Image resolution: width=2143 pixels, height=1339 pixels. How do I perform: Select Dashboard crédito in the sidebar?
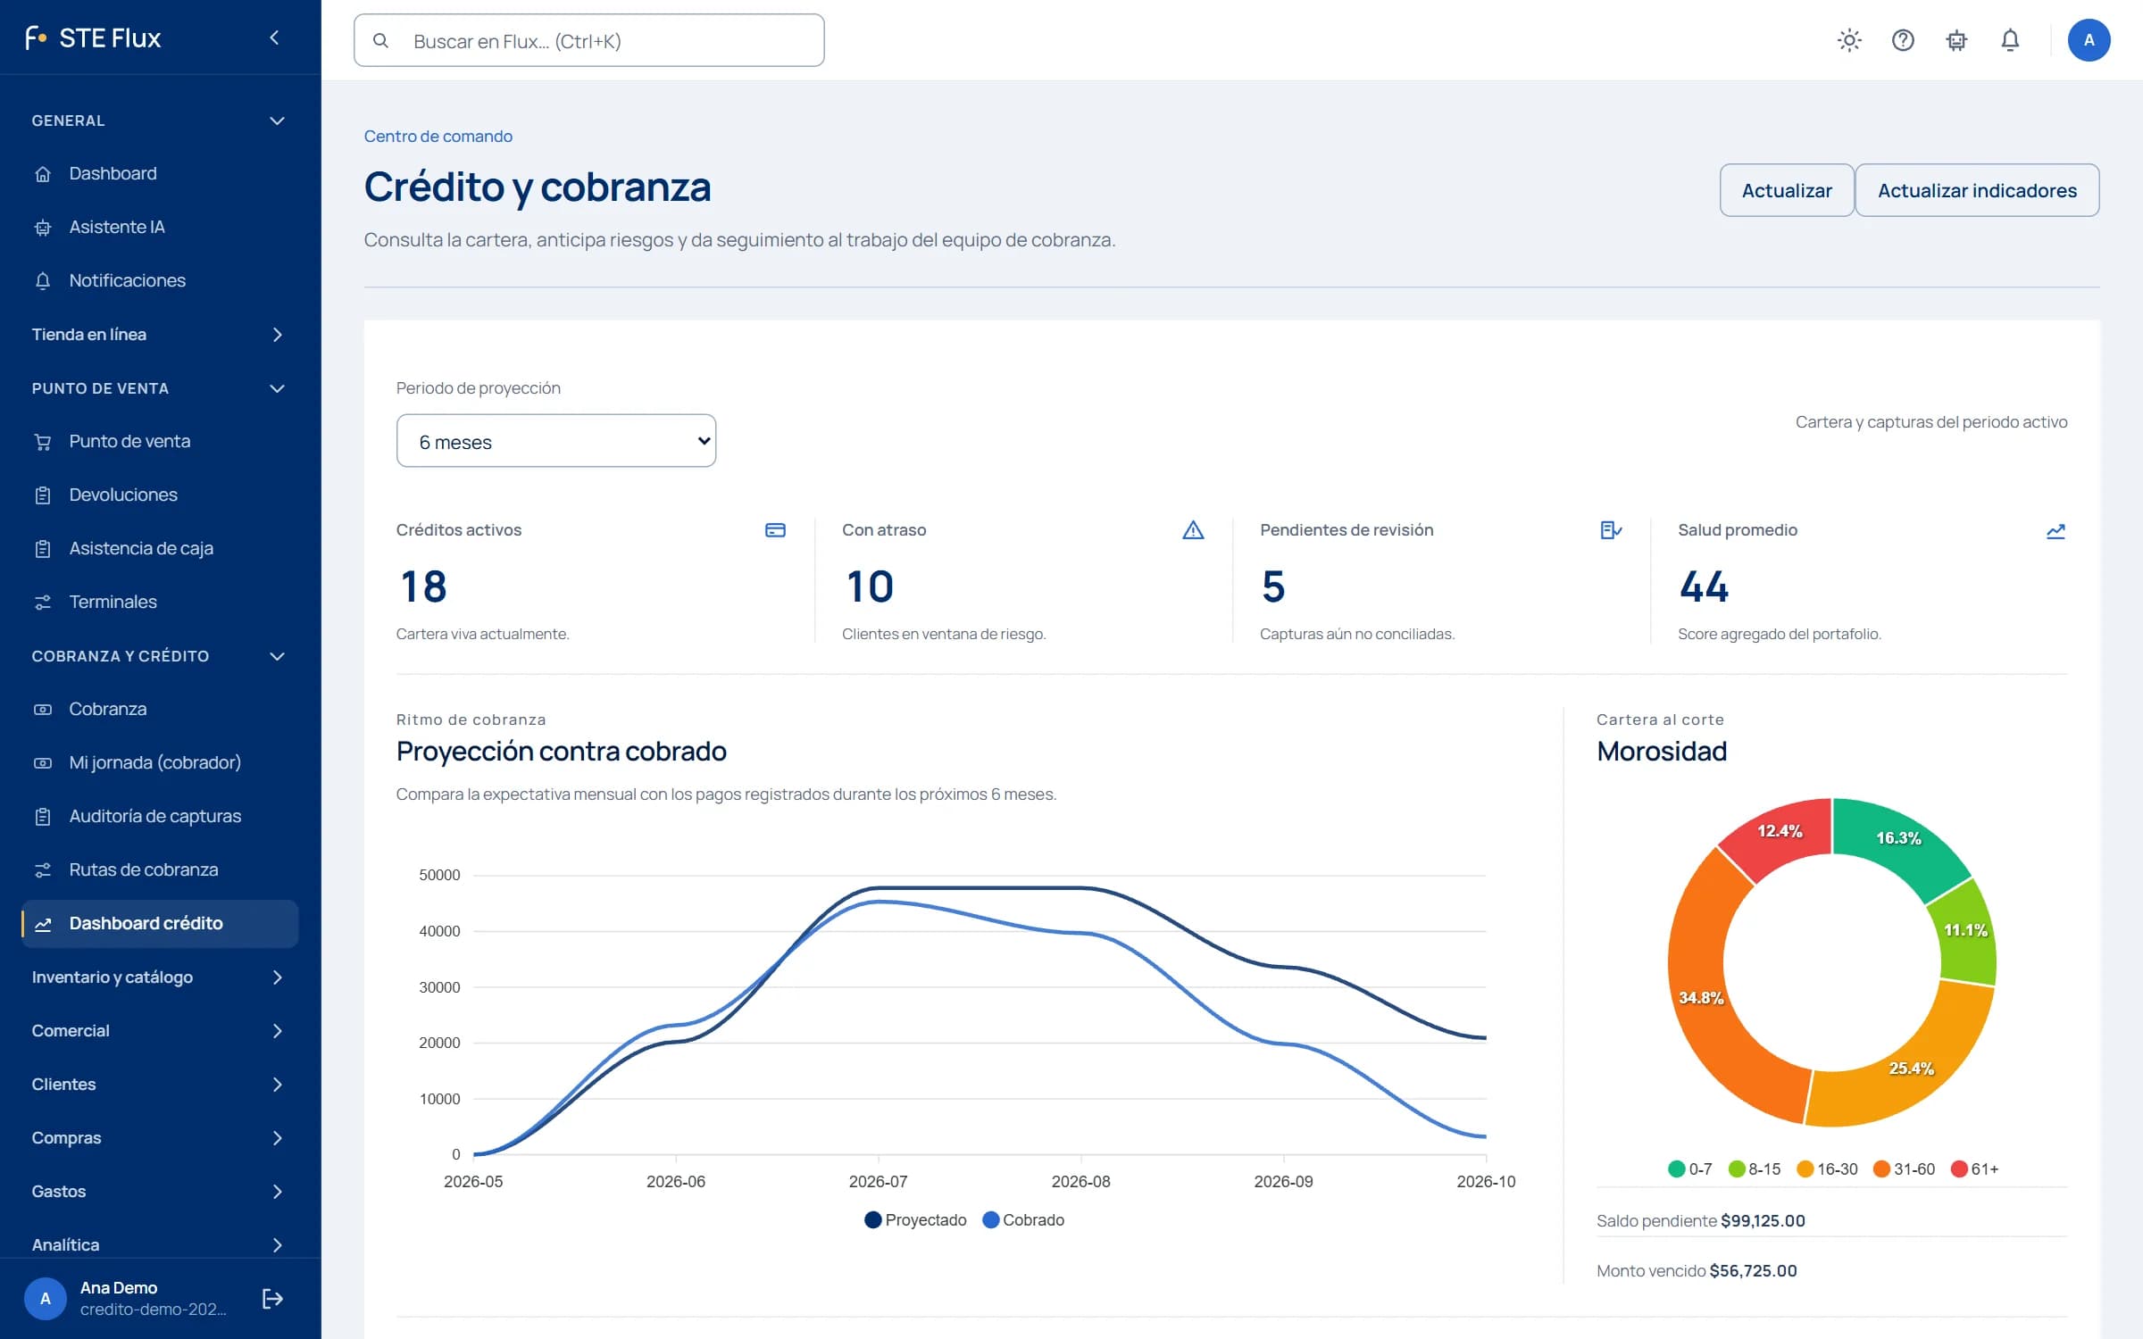click(159, 923)
